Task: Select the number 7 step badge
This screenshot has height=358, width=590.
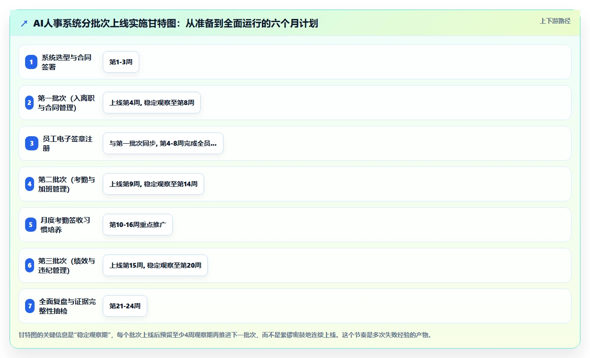Action: (x=30, y=306)
